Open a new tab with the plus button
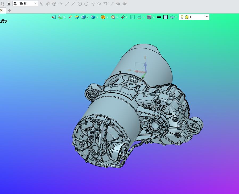 click(x=10, y=10)
